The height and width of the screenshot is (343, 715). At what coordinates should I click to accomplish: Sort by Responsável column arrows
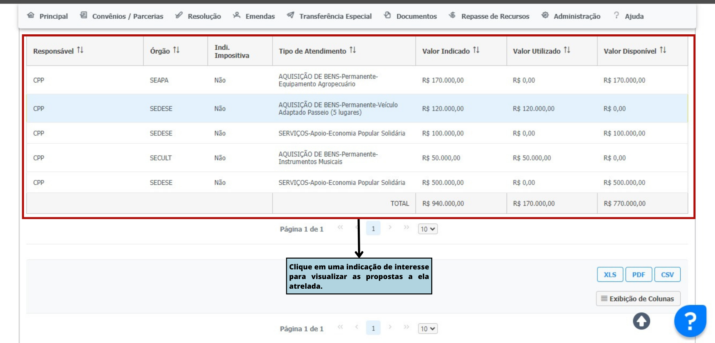pyautogui.click(x=80, y=50)
